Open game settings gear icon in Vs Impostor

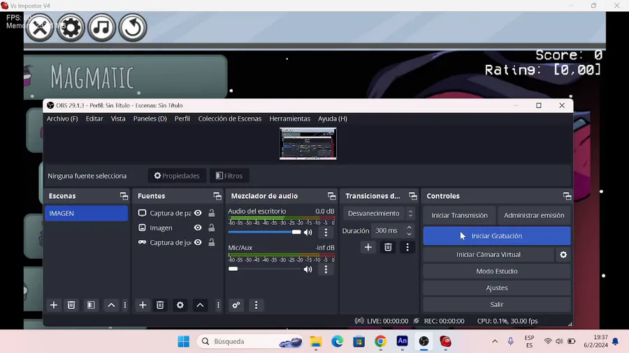click(71, 28)
